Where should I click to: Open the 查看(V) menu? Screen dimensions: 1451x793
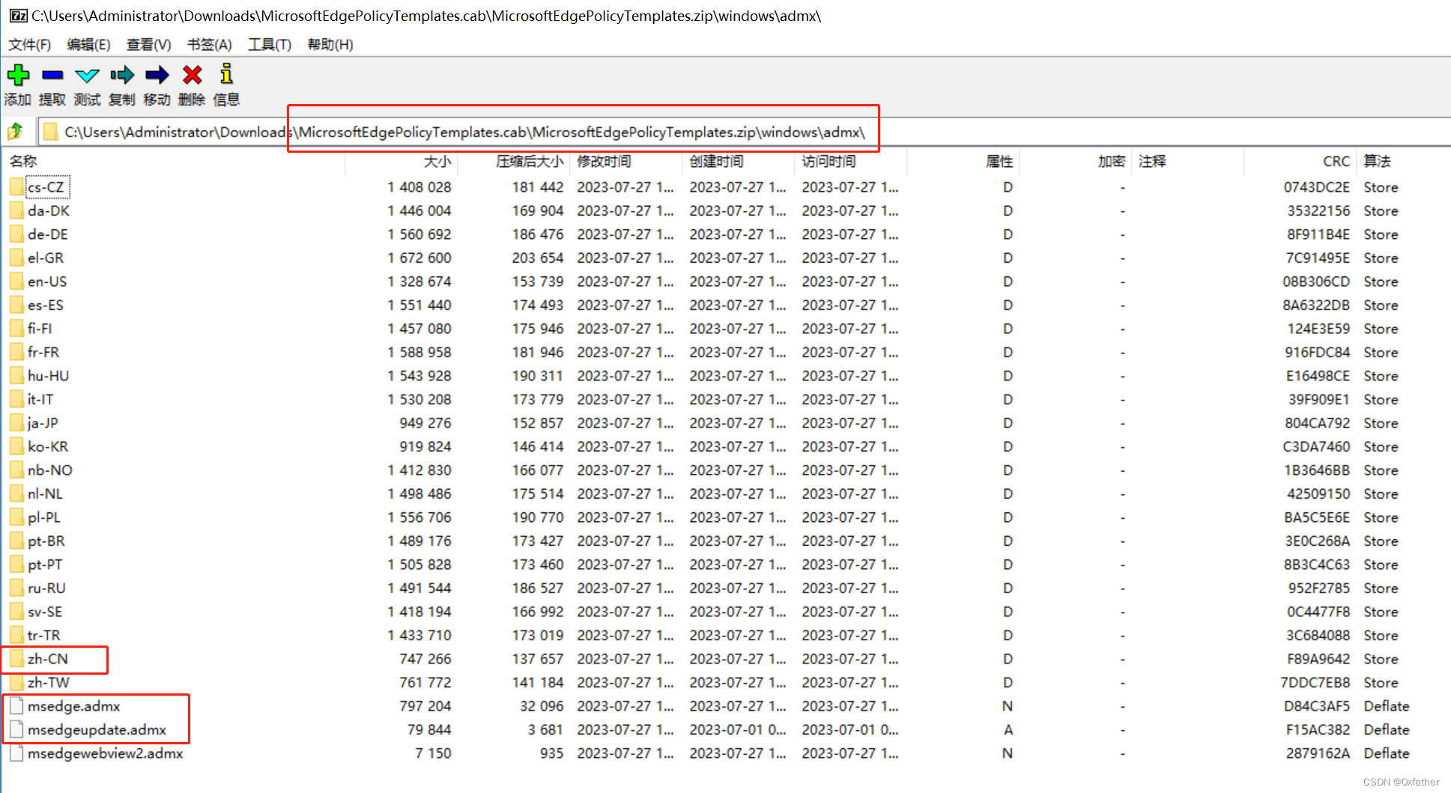click(x=147, y=44)
